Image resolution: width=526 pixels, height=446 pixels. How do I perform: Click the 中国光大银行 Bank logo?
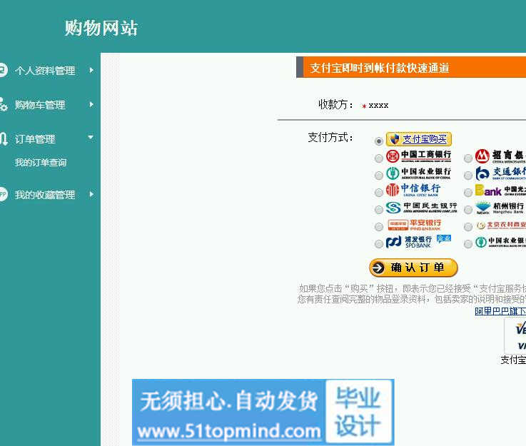click(x=500, y=191)
